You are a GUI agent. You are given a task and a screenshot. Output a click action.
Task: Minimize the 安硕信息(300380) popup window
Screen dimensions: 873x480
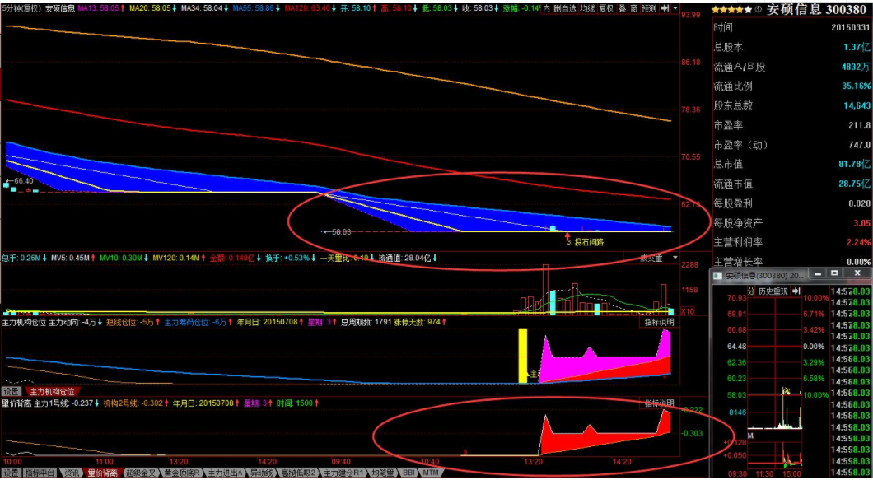pos(818,273)
